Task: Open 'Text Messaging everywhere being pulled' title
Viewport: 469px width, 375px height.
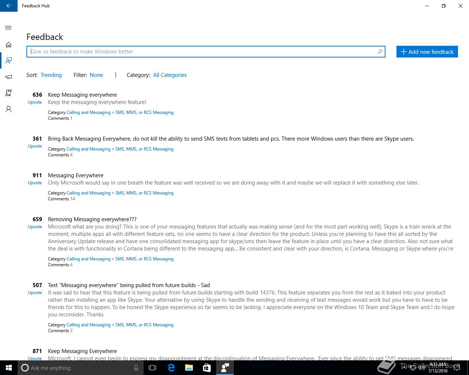Action: point(129,285)
